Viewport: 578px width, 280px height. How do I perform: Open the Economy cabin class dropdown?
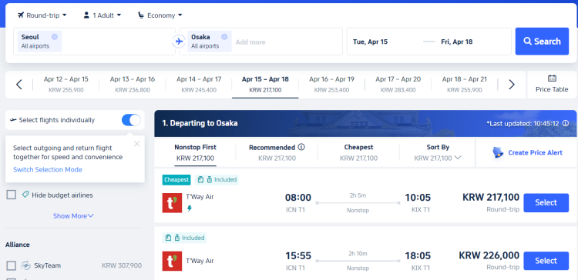point(160,15)
